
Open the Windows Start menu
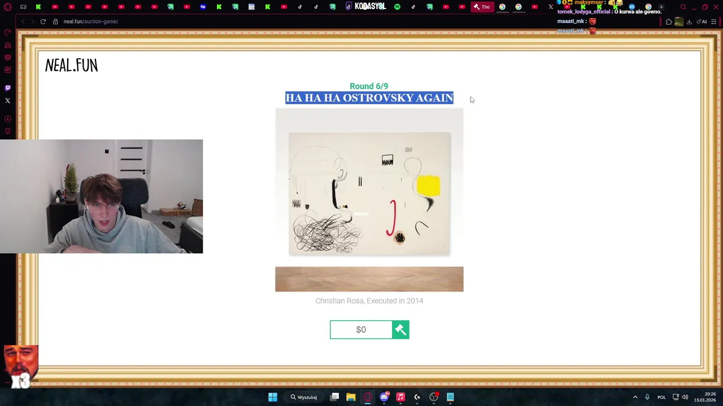pos(273,397)
